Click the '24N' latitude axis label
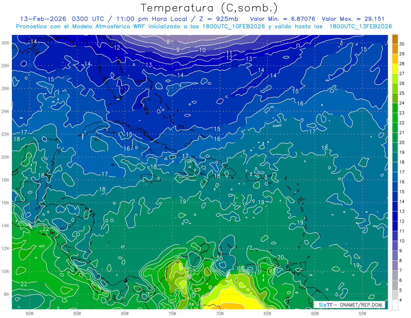This screenshot has height=318, width=411. [5, 111]
